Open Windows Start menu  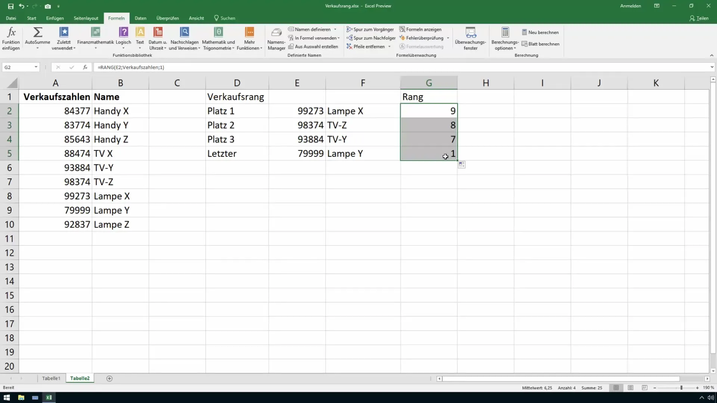click(x=7, y=398)
